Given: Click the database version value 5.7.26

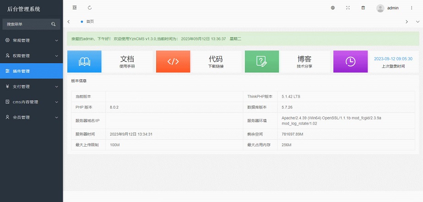Looking at the screenshot, I should click(287, 107).
